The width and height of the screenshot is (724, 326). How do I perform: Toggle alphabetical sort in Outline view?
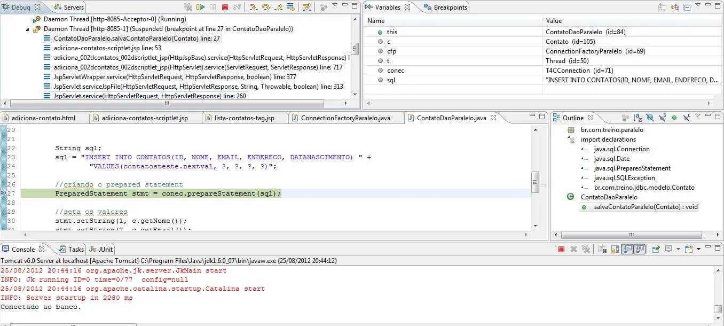pyautogui.click(x=638, y=118)
